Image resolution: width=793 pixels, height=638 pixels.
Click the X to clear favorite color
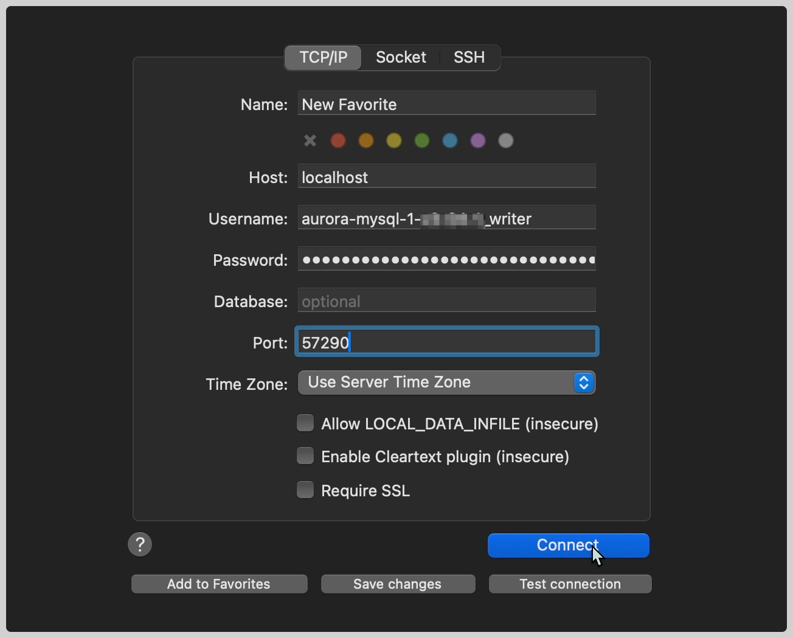coord(310,140)
